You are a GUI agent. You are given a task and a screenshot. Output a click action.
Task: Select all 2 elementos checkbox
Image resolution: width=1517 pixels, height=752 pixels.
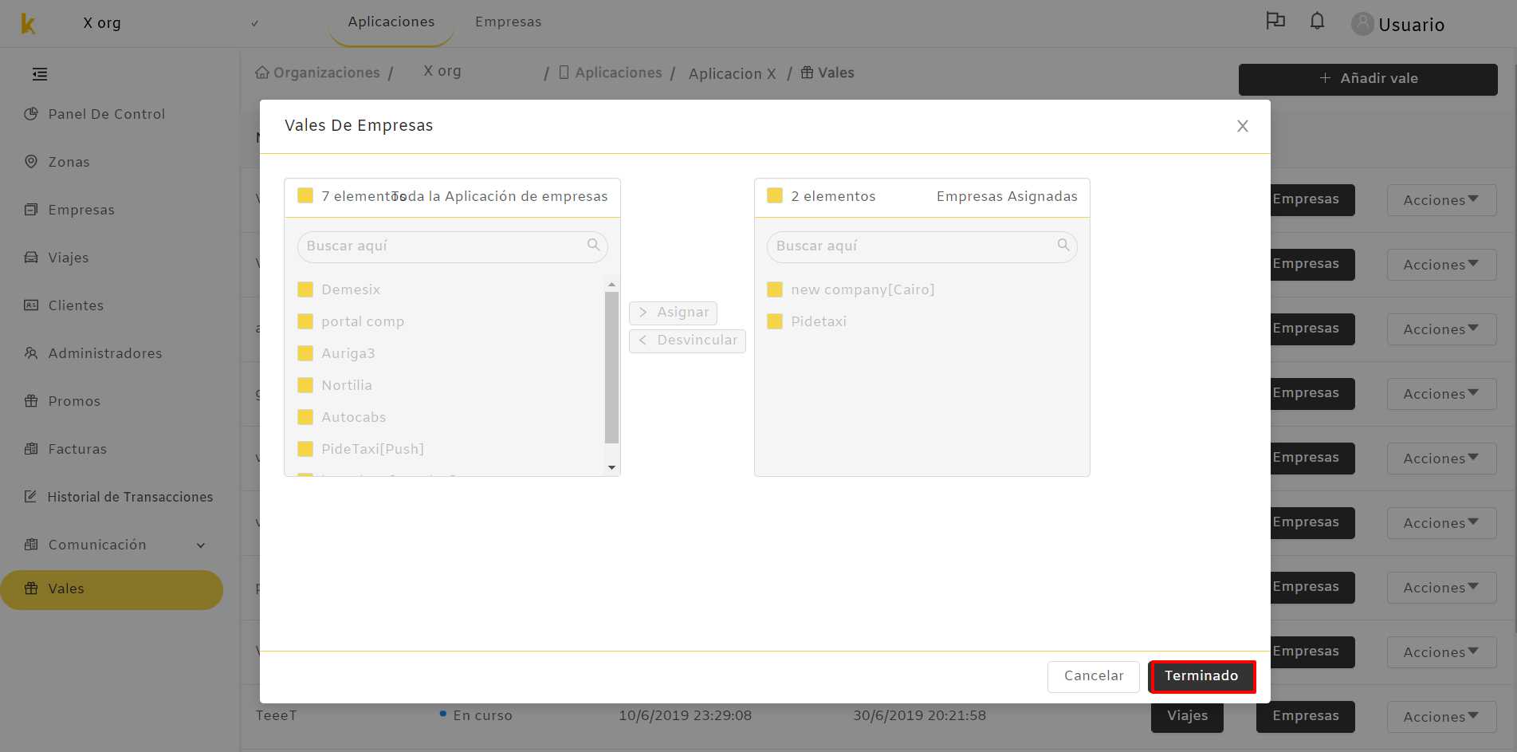pos(775,196)
